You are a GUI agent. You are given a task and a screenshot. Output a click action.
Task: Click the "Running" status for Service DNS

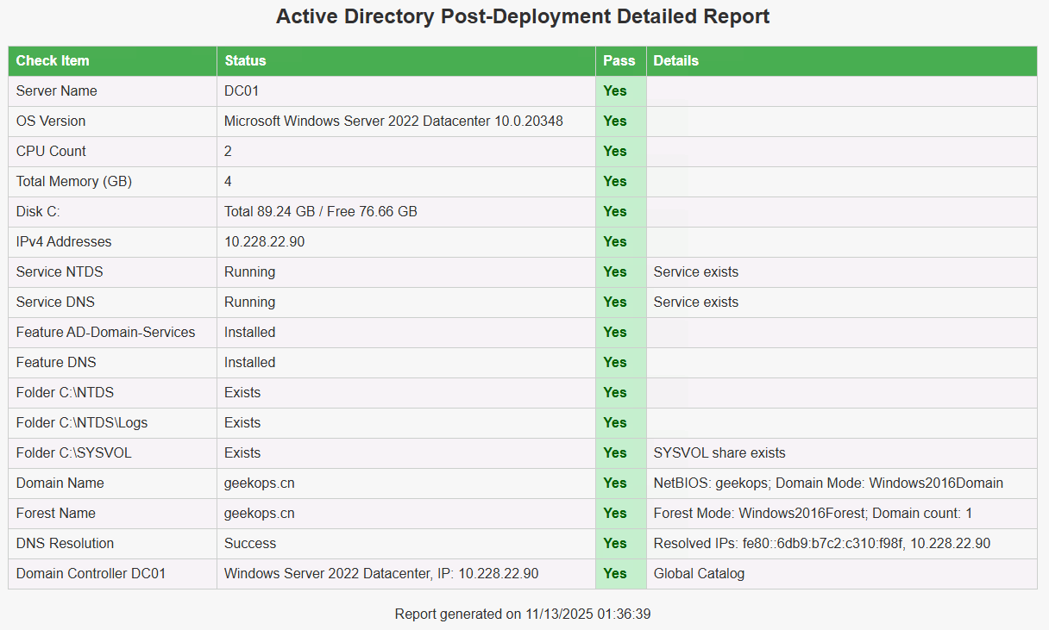tap(249, 302)
